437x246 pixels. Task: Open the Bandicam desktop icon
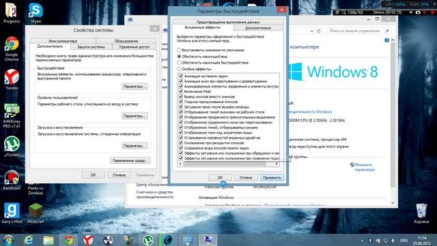[x=12, y=180]
